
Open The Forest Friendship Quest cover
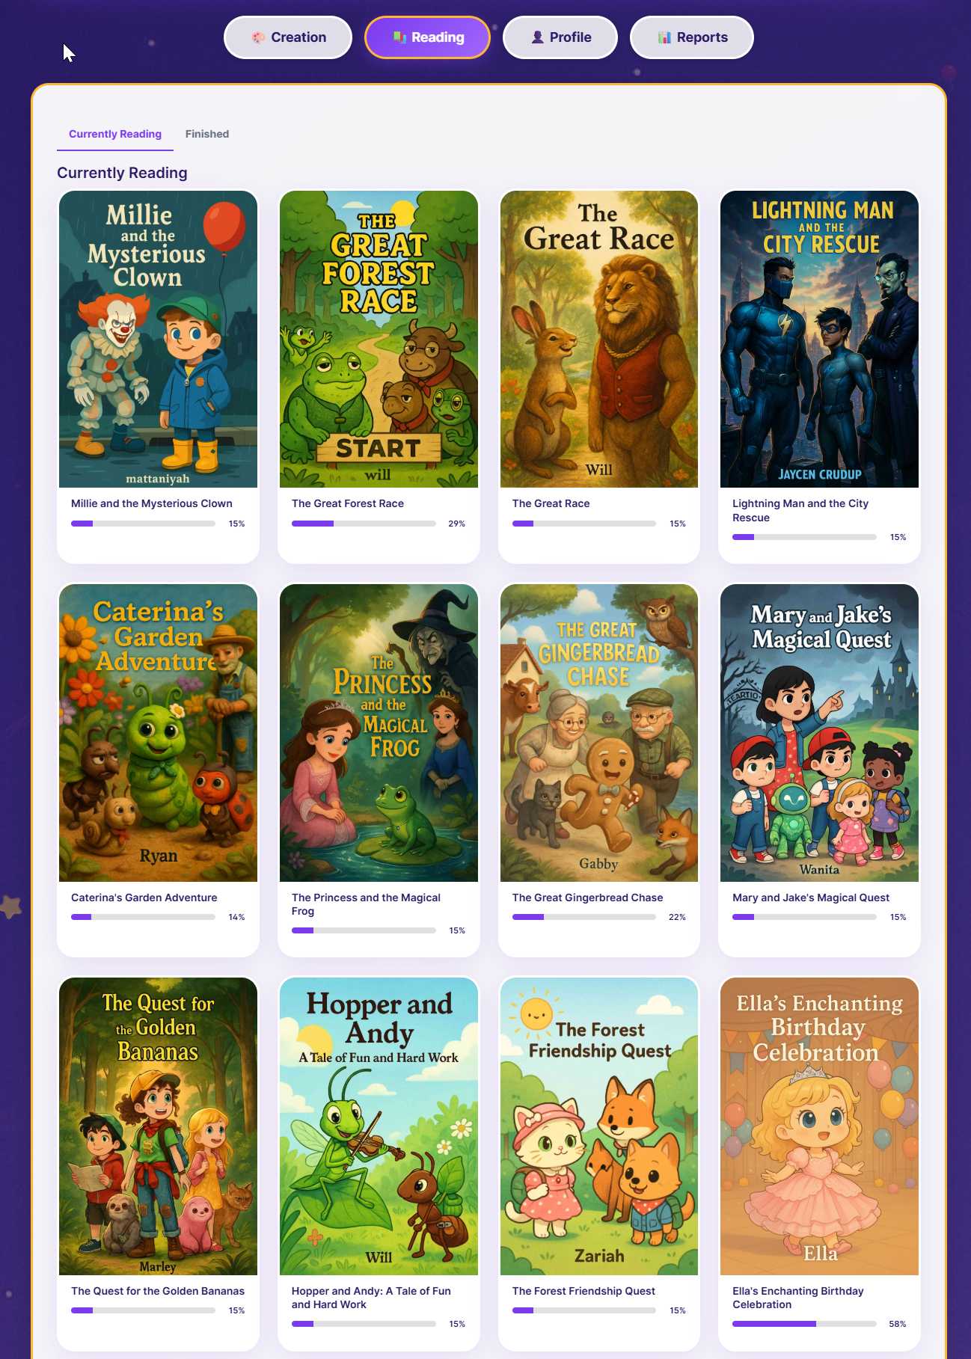coord(598,1126)
